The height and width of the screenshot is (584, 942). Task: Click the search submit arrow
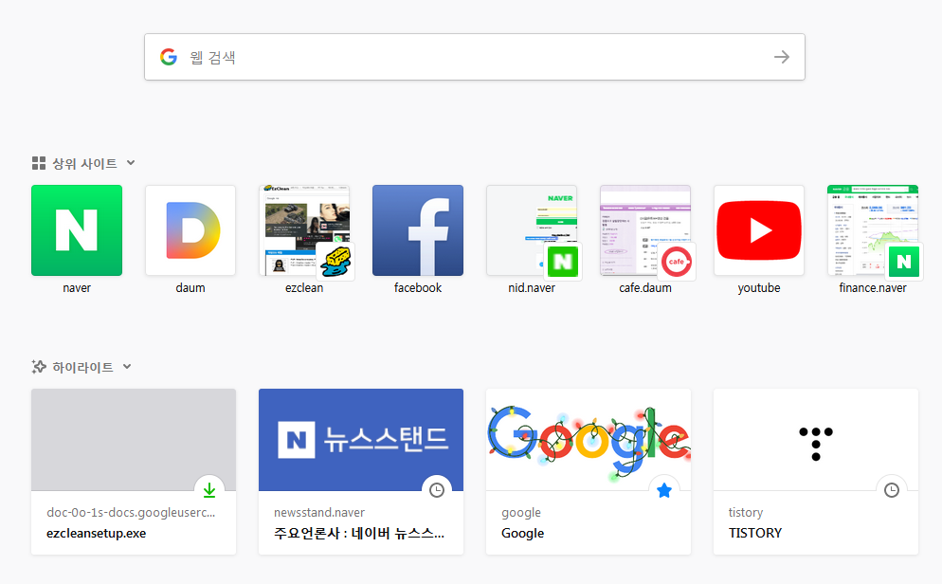[782, 57]
